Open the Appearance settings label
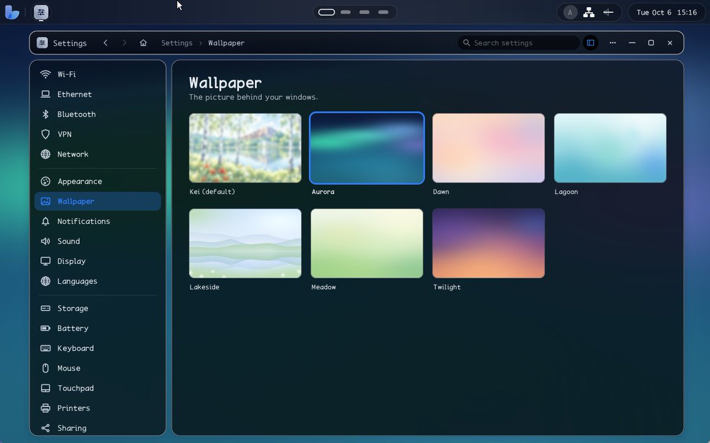Screen dimensions: 710x443 point(80,181)
